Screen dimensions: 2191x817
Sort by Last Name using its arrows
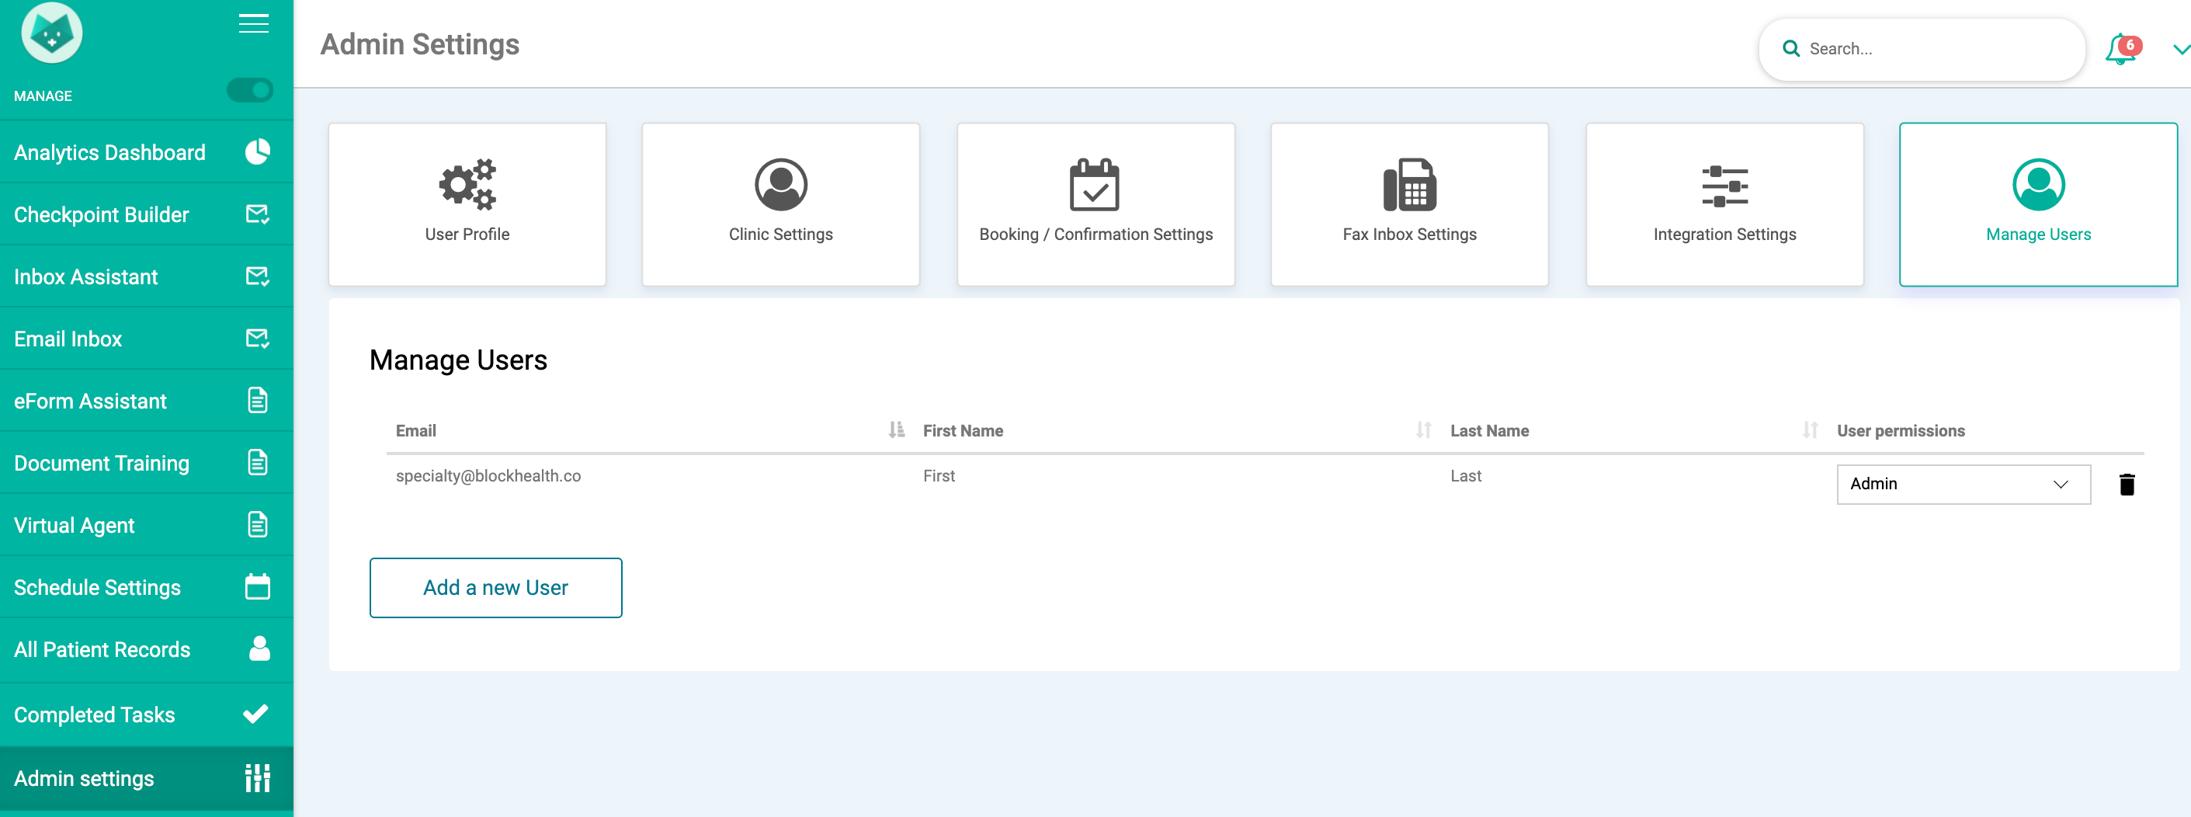click(x=1811, y=429)
